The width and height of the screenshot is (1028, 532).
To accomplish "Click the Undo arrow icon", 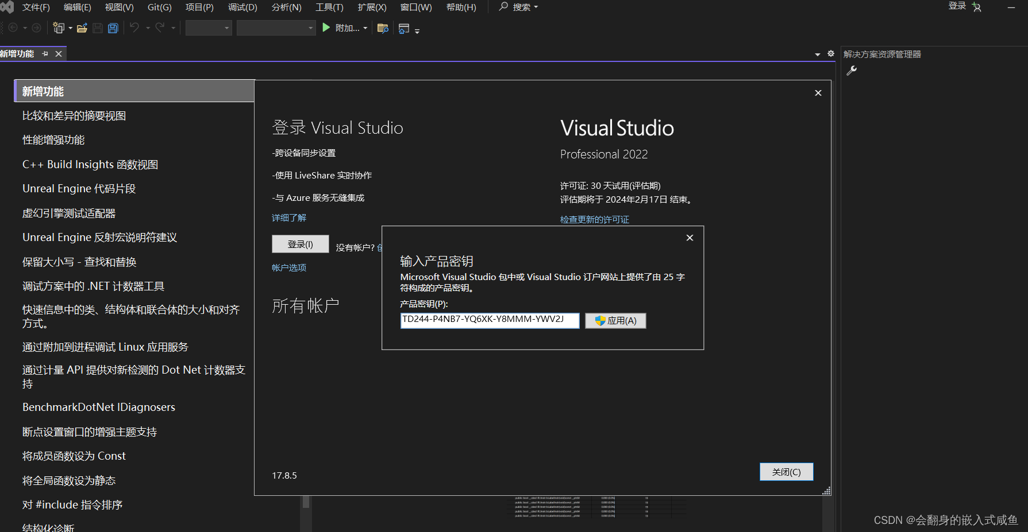I will click(134, 27).
